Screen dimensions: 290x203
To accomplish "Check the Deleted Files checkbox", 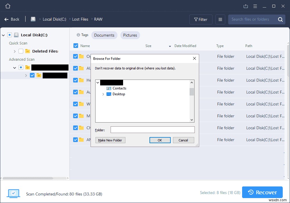I will [x=21, y=51].
